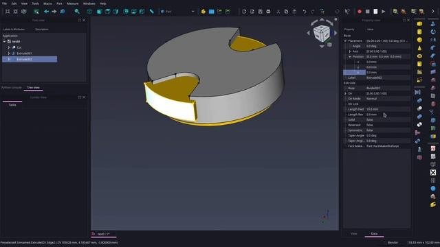Click the save document icon
Viewport: 440px width, 247px height.
pyautogui.click(x=261, y=12)
